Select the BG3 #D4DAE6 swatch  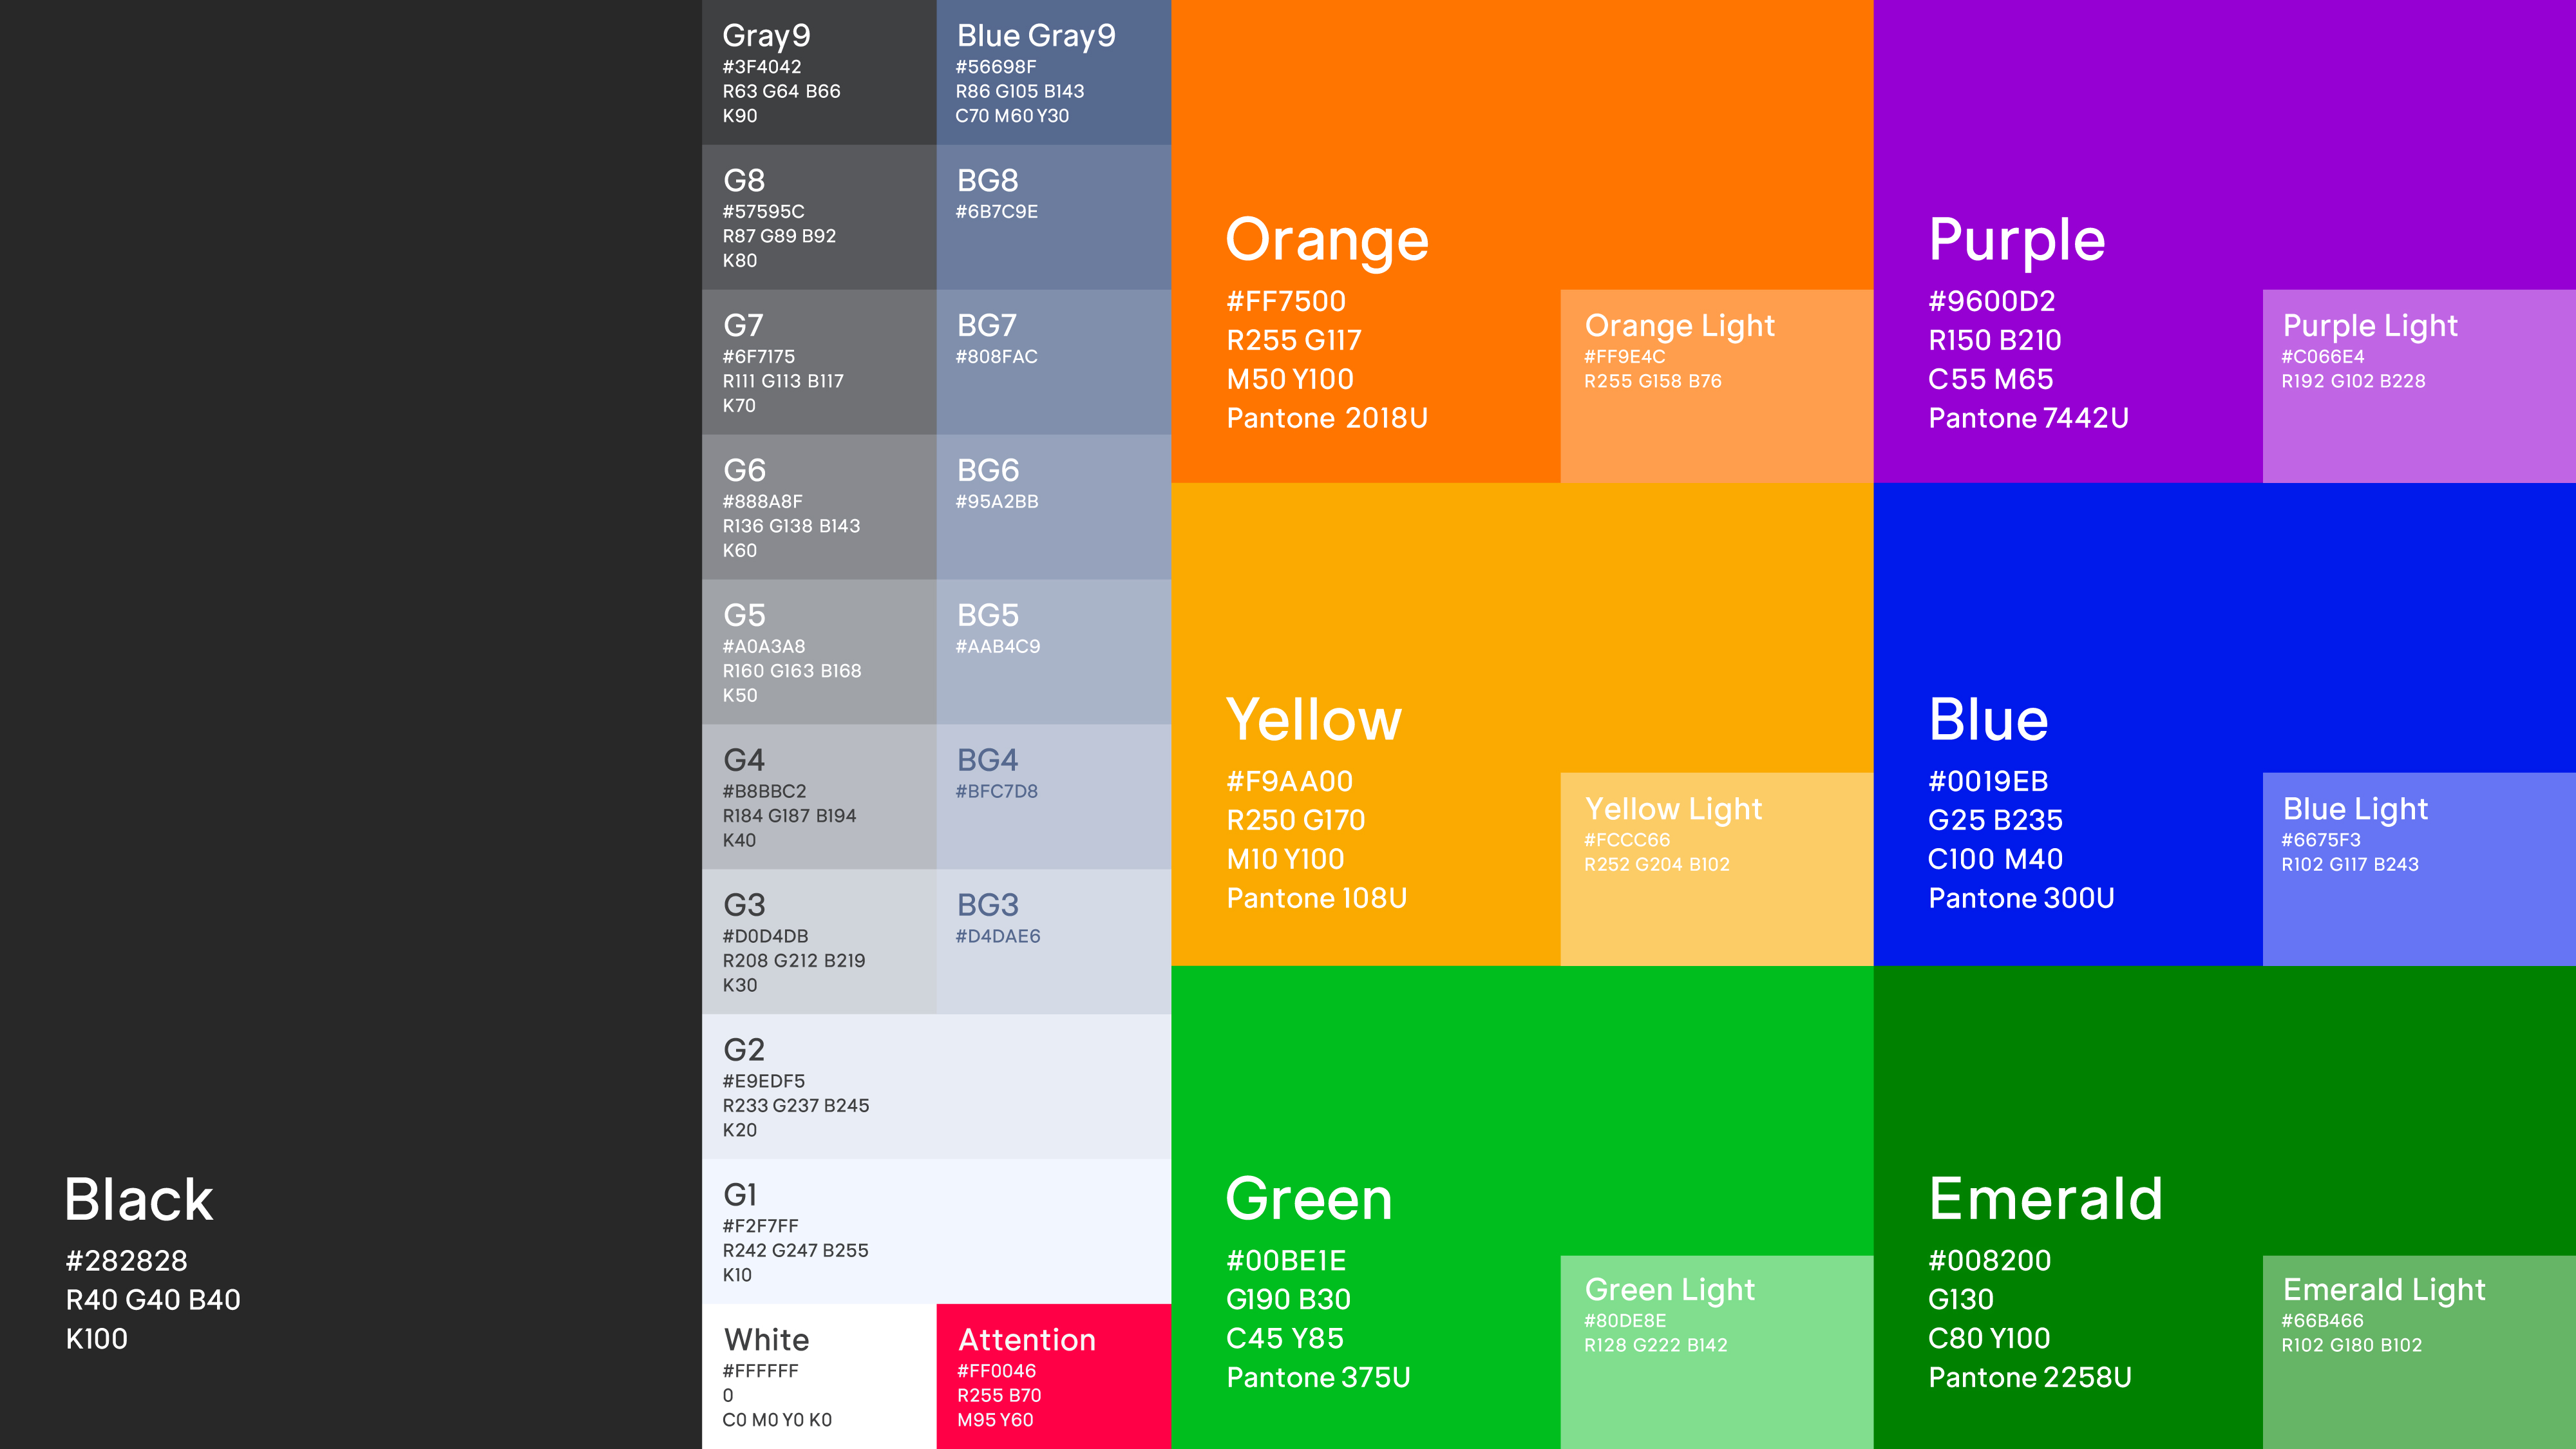click(1053, 942)
